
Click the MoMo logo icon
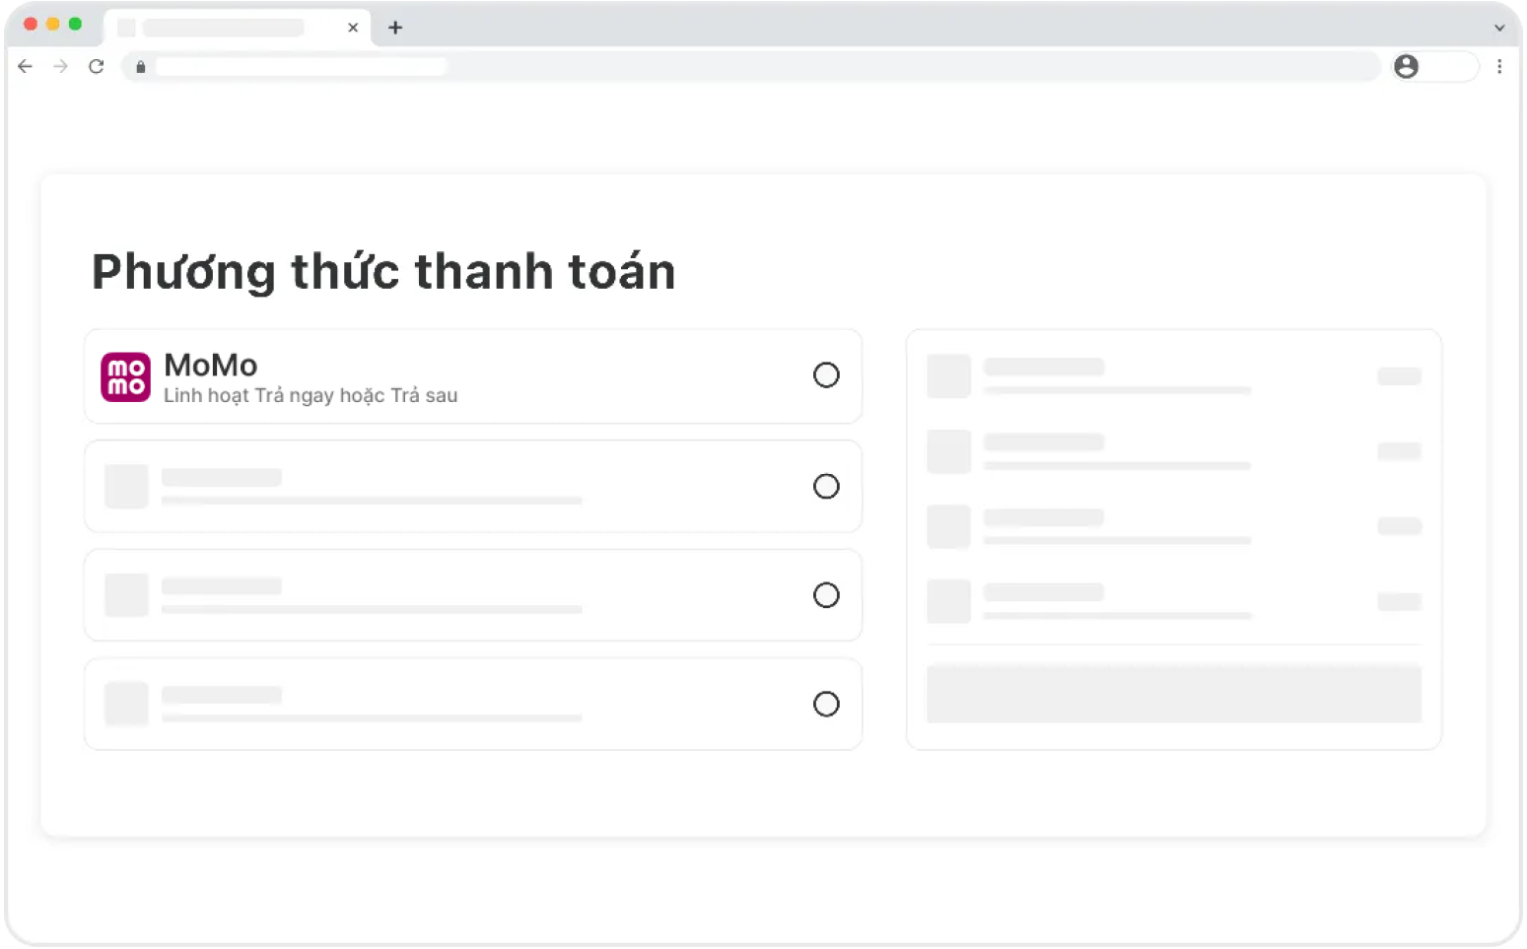(x=125, y=377)
